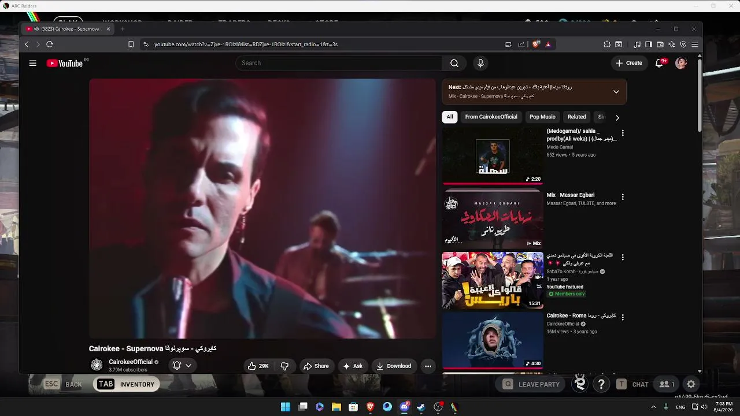Image resolution: width=740 pixels, height=416 pixels.
Task: Open the Brave Shields lion icon
Action: tap(536, 44)
